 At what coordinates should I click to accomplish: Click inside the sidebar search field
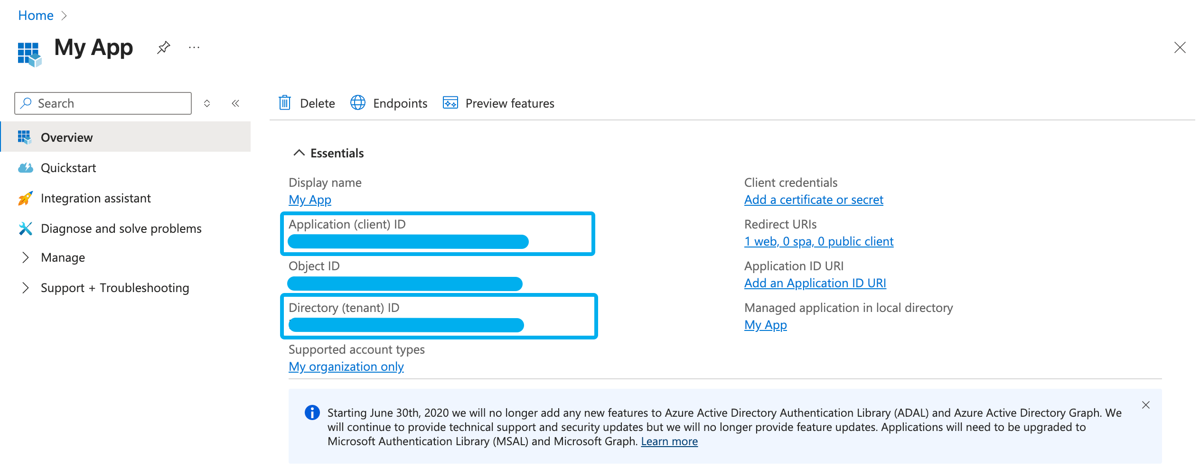(95, 103)
